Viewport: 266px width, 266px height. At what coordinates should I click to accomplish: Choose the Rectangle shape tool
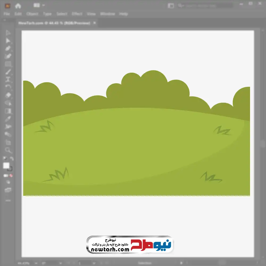click(8, 64)
